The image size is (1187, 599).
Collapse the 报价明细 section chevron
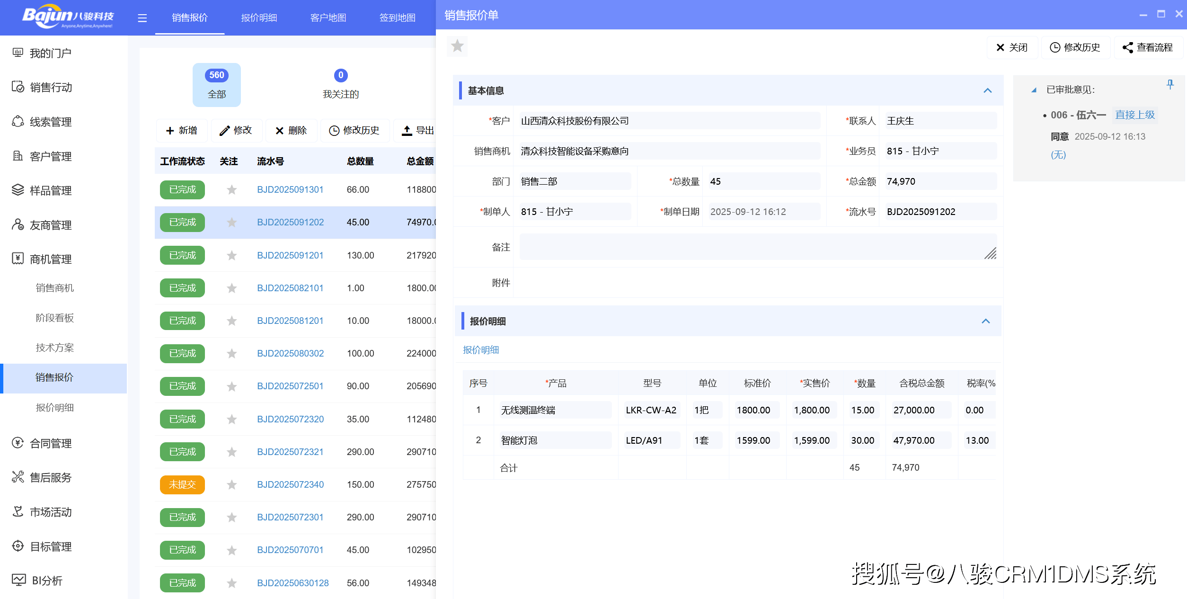coord(985,321)
